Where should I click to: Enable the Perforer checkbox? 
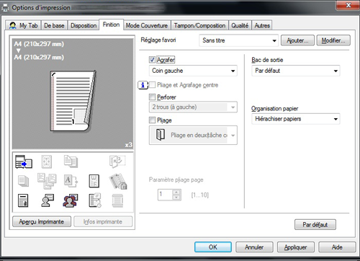[152, 97]
